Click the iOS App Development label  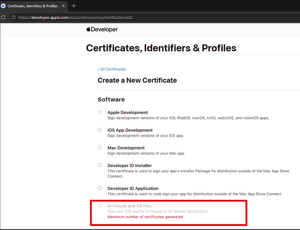tap(130, 130)
